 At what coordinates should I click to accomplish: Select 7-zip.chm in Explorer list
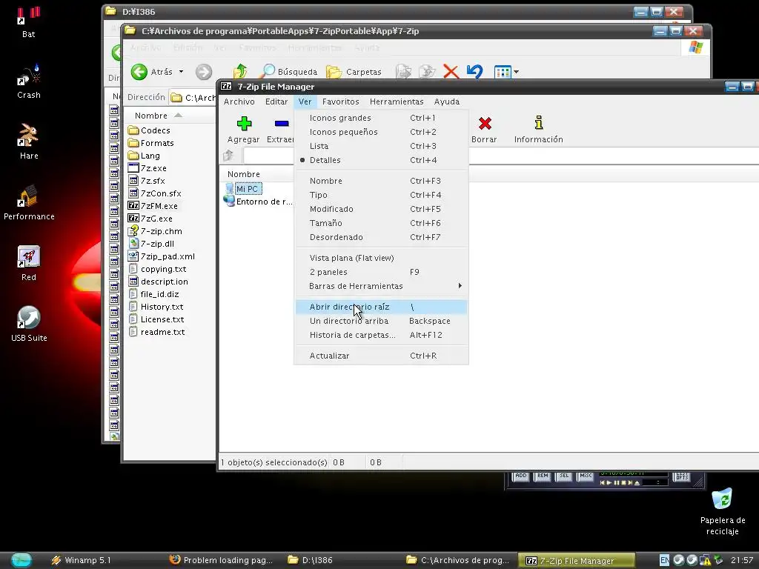click(155, 231)
